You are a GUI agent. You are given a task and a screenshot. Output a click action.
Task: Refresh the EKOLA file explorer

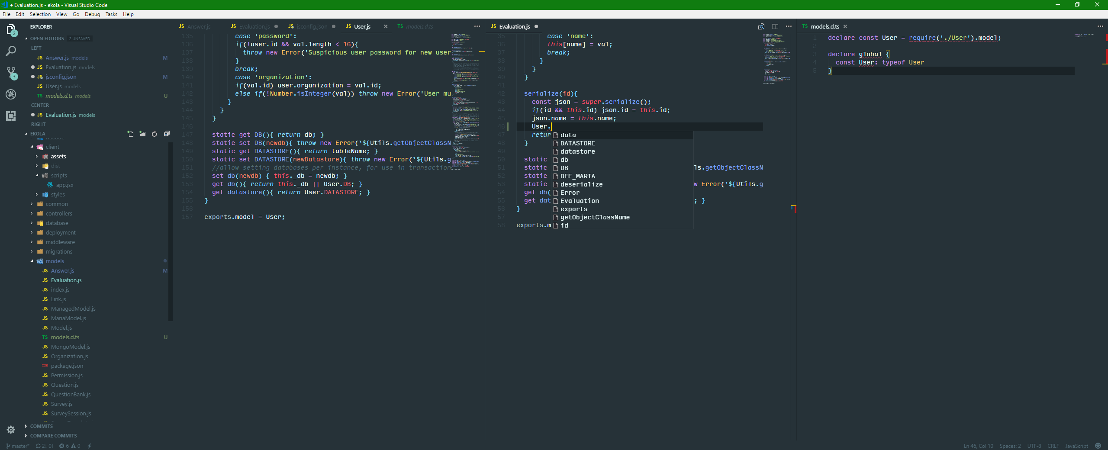(x=155, y=134)
